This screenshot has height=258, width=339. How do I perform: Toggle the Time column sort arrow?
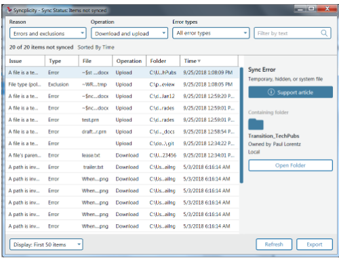point(199,61)
